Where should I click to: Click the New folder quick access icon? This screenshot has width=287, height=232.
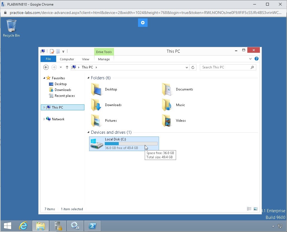58,51
